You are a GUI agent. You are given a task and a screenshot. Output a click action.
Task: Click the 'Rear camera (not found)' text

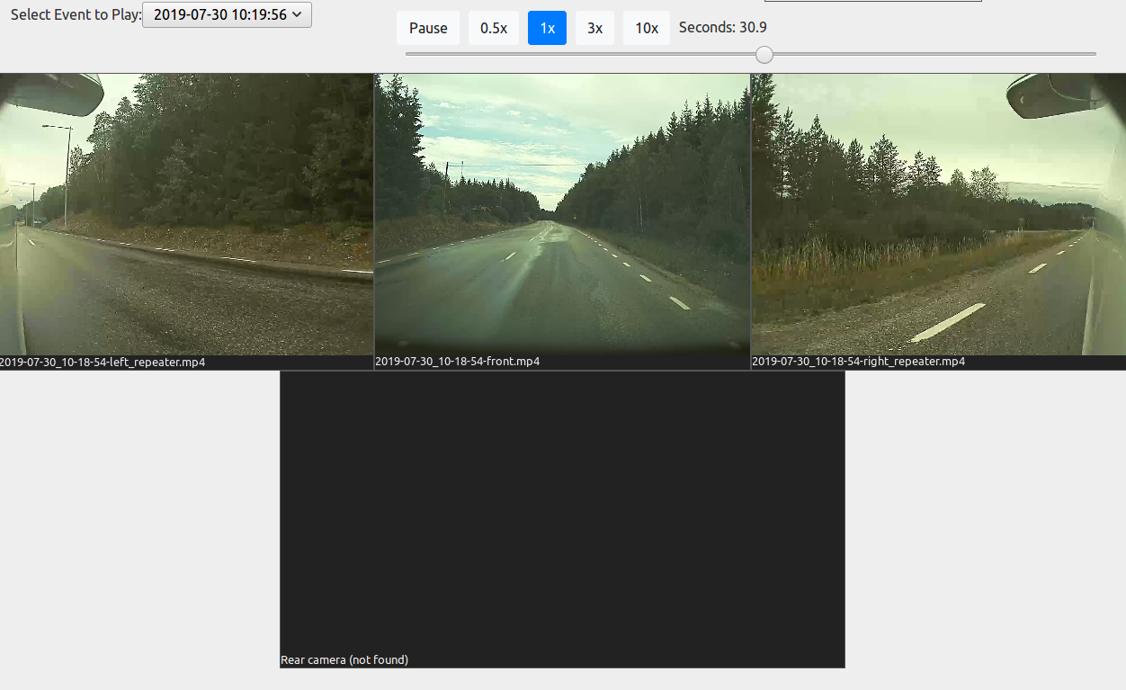pos(344,660)
